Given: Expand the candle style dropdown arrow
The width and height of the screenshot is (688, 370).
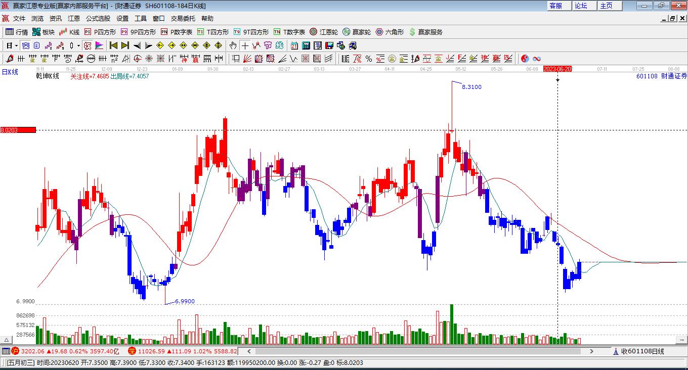Looking at the screenshot, I should click(x=78, y=45).
